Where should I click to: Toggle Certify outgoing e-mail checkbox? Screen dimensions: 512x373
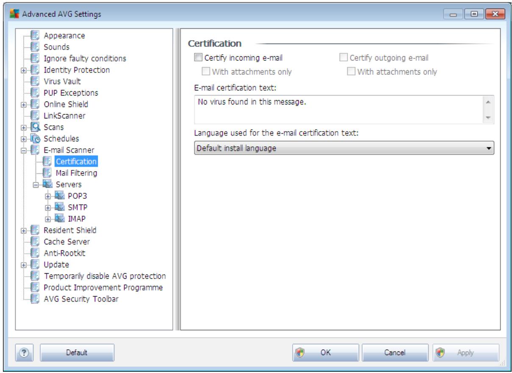pyautogui.click(x=344, y=58)
